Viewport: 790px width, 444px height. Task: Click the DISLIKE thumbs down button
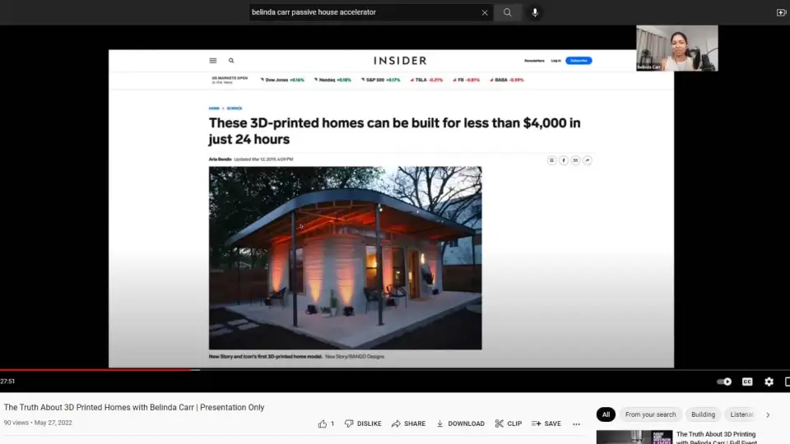point(363,423)
